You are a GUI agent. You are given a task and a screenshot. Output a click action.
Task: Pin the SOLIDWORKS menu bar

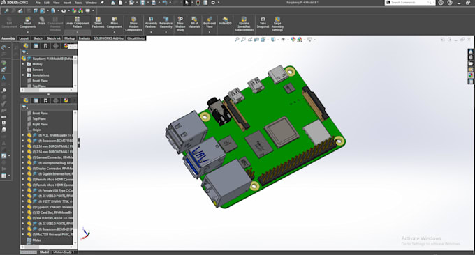tap(102, 3)
